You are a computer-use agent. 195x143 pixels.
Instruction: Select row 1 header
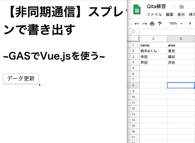[x=133, y=45]
